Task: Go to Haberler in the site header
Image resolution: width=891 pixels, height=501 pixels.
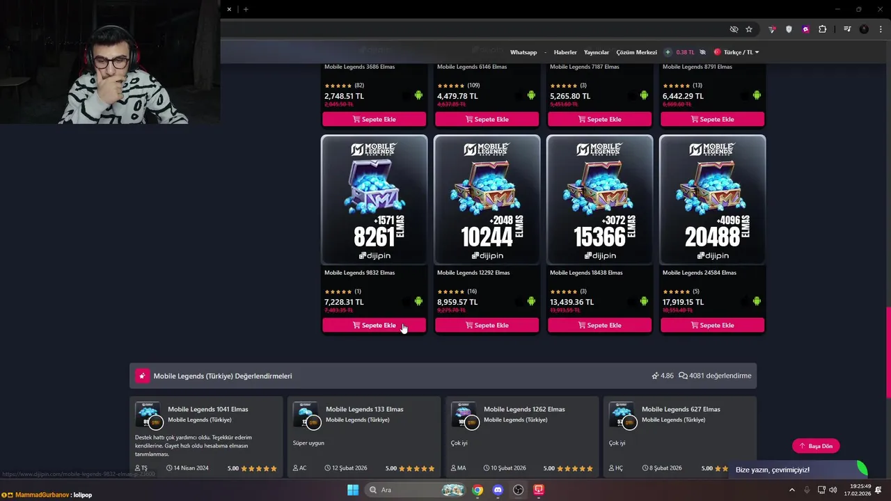Action: 565,52
